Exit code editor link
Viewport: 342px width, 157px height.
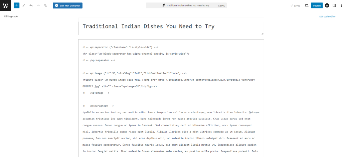327,16
